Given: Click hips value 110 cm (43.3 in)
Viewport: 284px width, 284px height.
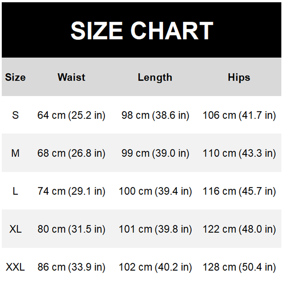Looking at the screenshot, I should (x=239, y=153).
